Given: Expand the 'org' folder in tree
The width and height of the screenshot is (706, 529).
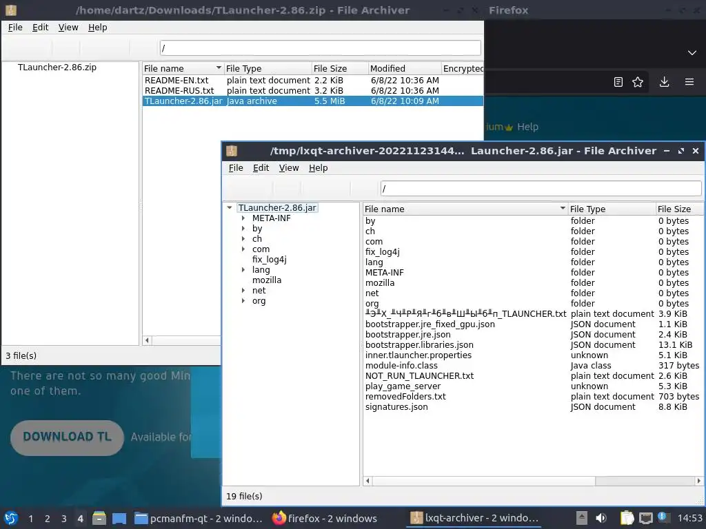Looking at the screenshot, I should point(243,301).
